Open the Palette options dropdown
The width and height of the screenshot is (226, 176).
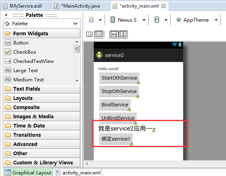(75, 24)
